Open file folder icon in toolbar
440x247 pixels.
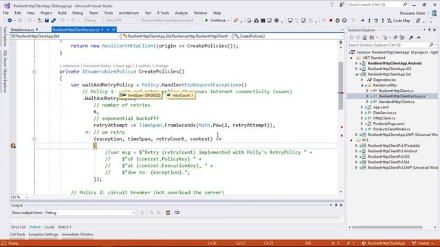click(x=40, y=21)
